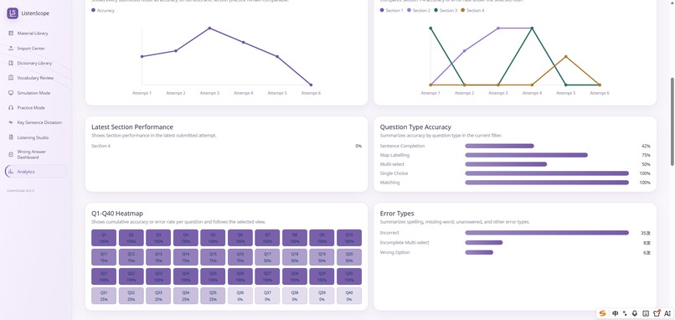Open Material Library from the sidebar

[x=36, y=34]
